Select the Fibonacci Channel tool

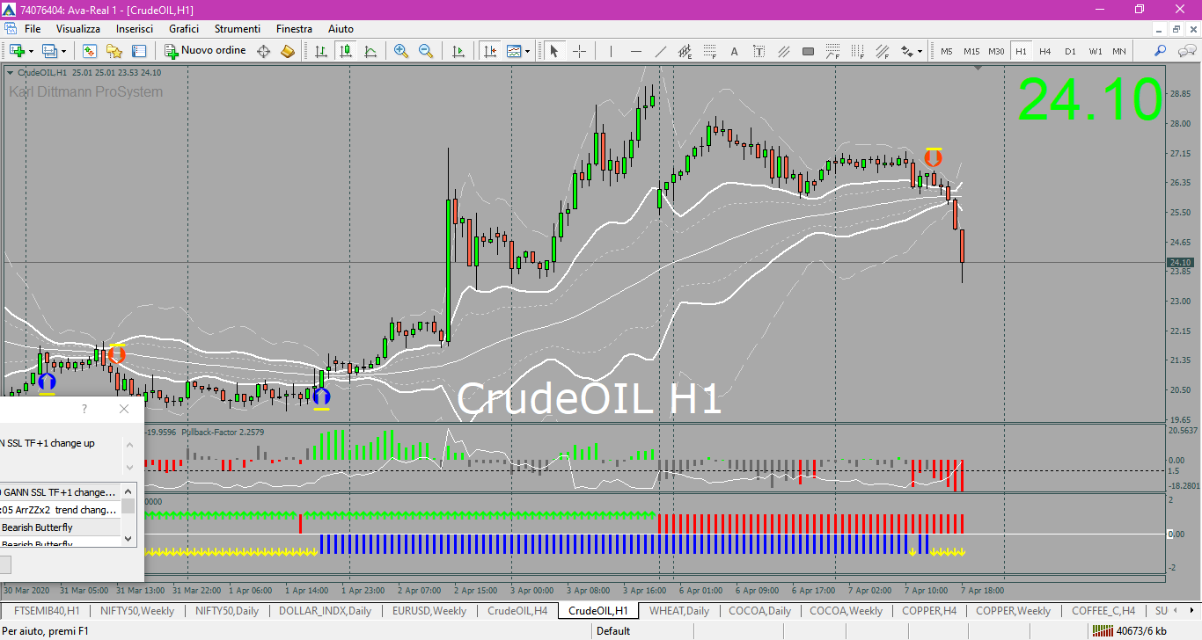point(883,51)
